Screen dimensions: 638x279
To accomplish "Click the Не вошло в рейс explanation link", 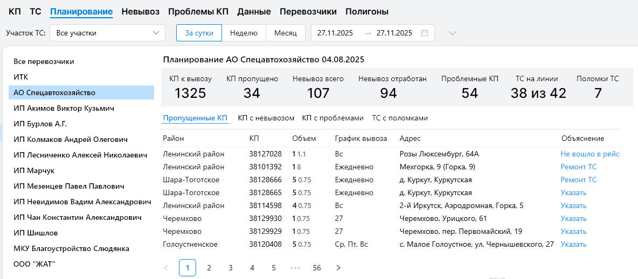I will coord(590,154).
